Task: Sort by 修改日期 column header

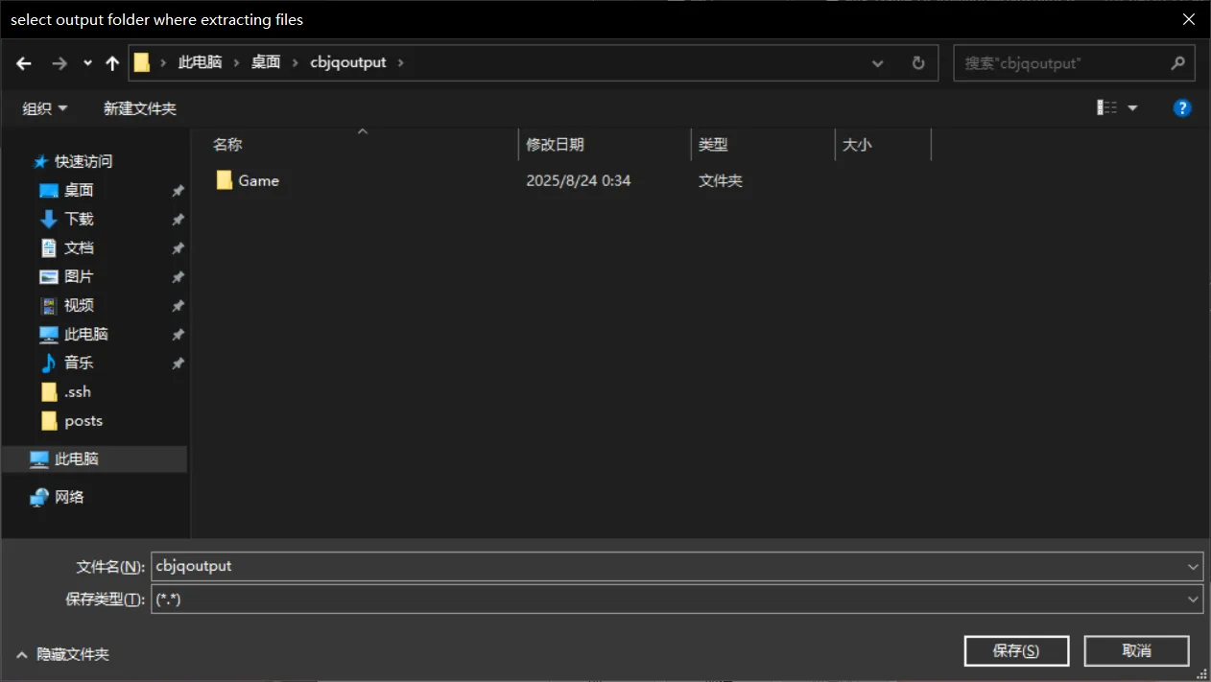Action: 555,145
